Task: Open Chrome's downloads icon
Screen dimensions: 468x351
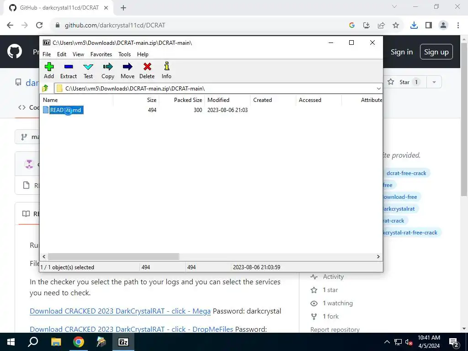Action: point(414,26)
